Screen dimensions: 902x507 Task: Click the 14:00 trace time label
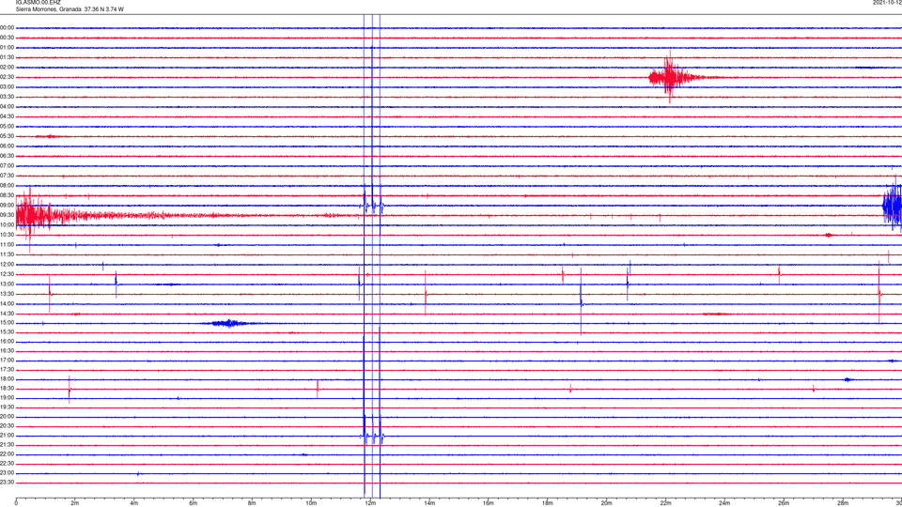point(7,303)
